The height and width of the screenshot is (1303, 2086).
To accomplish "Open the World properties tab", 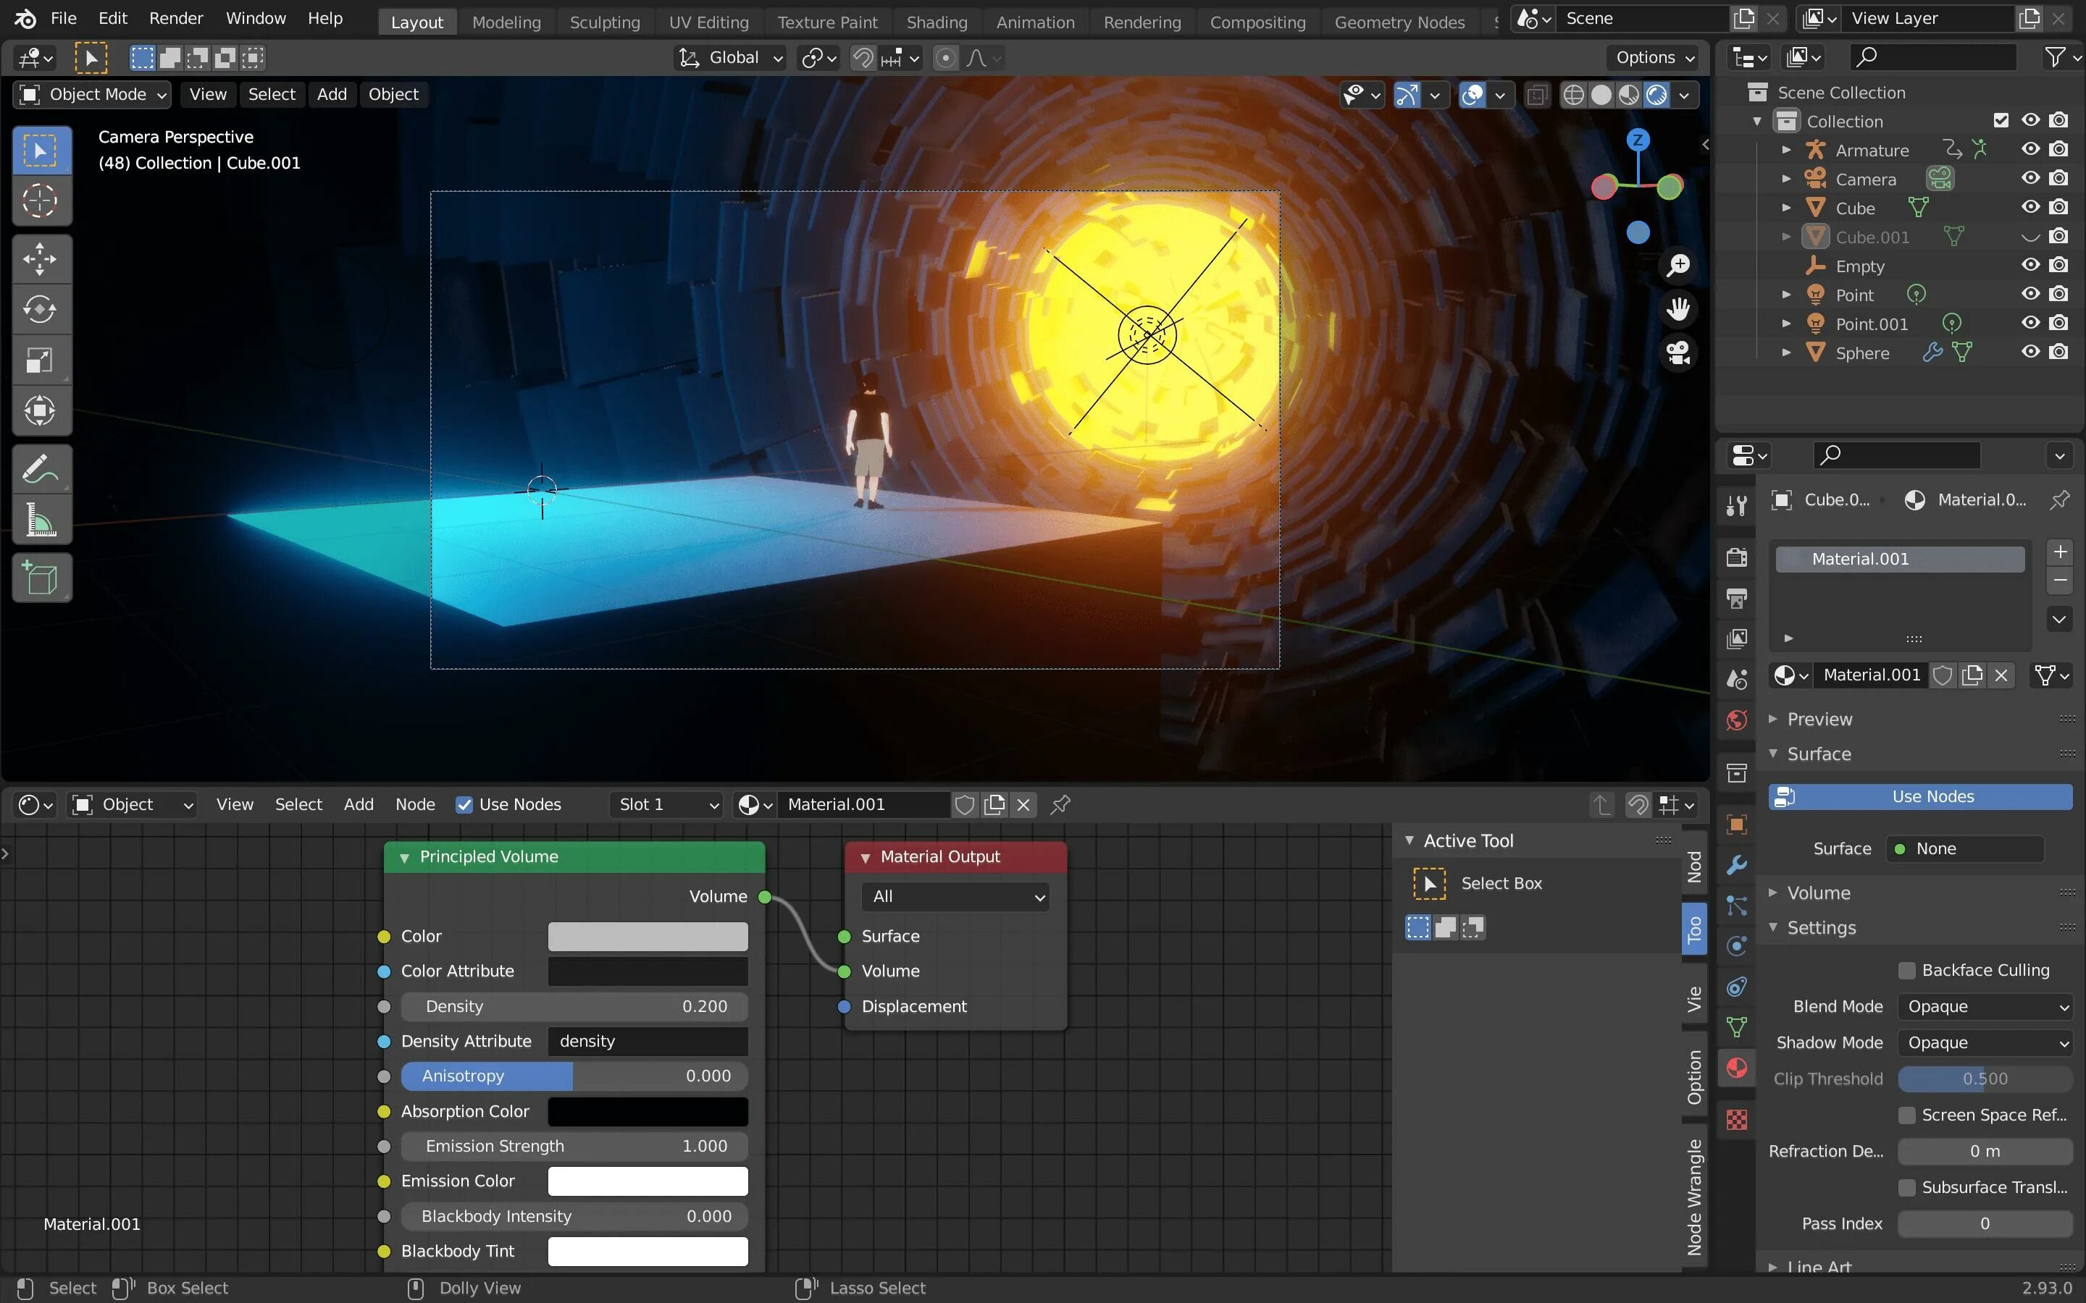I will pyautogui.click(x=1736, y=720).
